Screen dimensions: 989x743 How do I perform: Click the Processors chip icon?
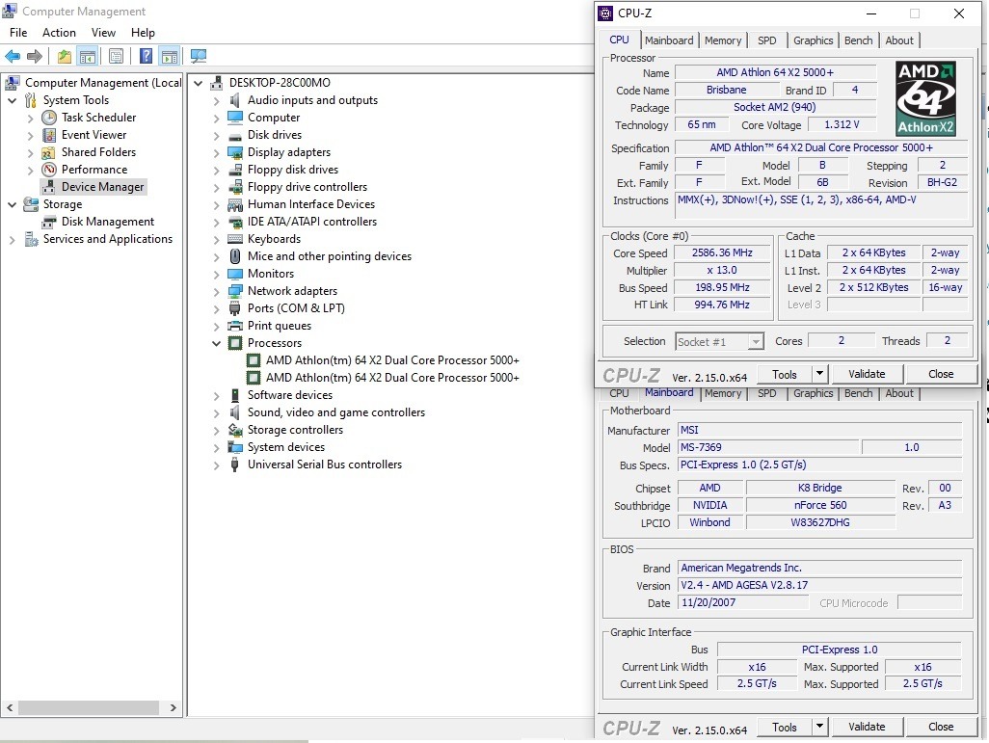234,343
